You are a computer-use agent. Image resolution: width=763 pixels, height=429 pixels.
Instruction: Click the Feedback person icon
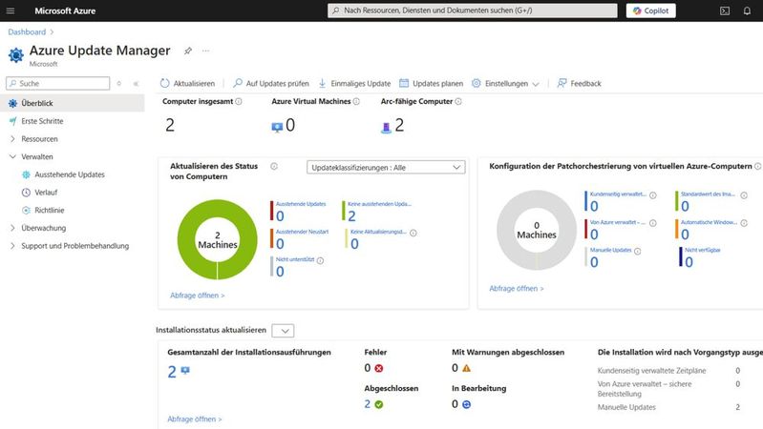pos(562,83)
